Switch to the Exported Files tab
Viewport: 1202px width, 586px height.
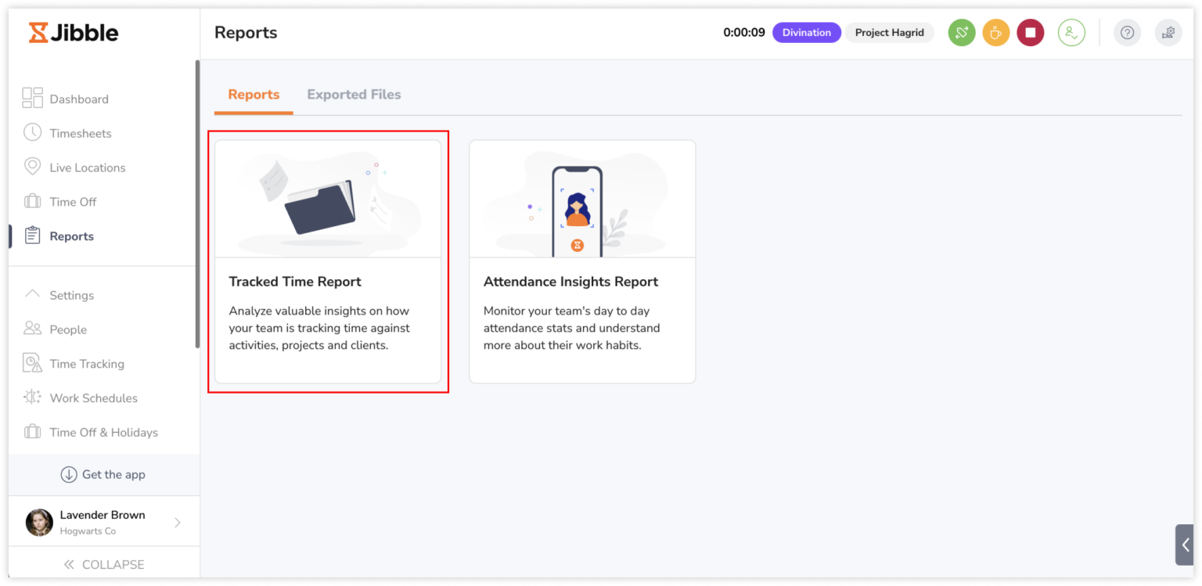point(354,94)
